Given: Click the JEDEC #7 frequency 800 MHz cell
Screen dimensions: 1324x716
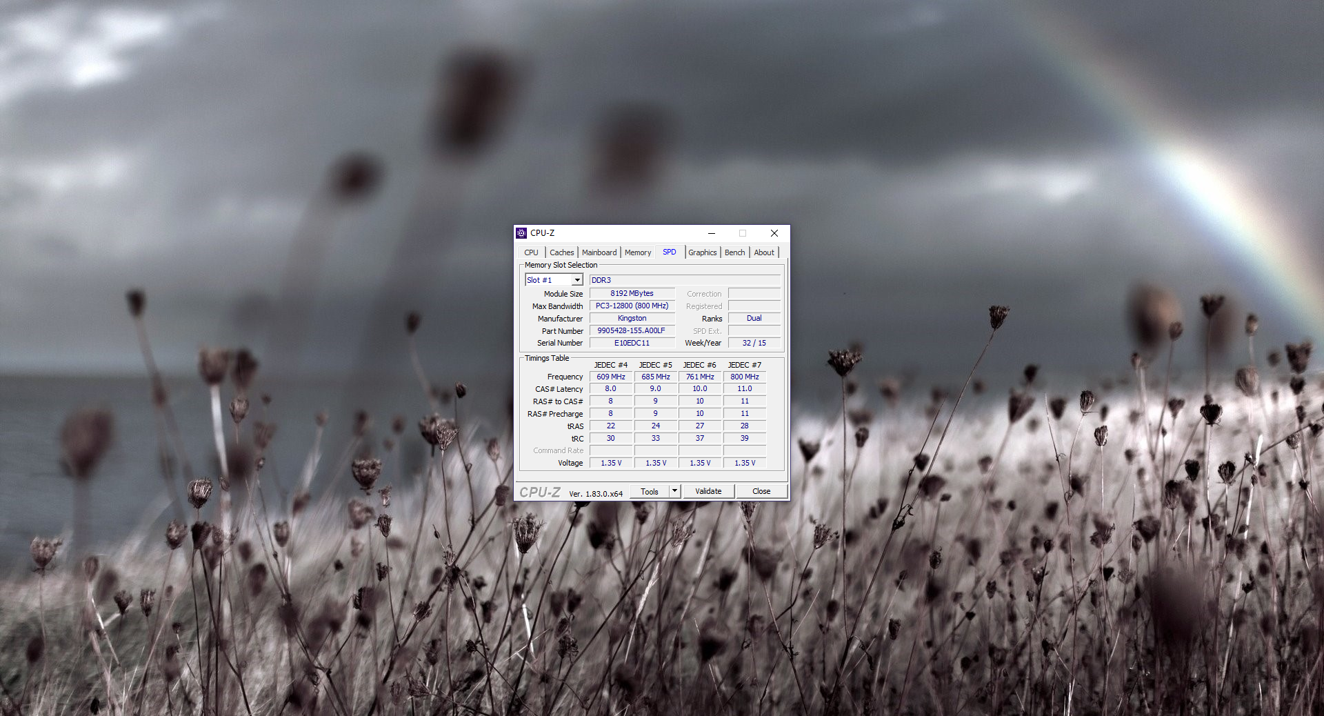Looking at the screenshot, I should coord(744,377).
